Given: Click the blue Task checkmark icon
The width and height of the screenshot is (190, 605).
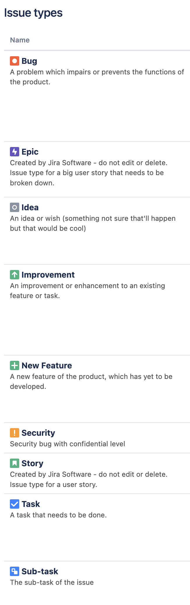Looking at the screenshot, I should pos(15,504).
